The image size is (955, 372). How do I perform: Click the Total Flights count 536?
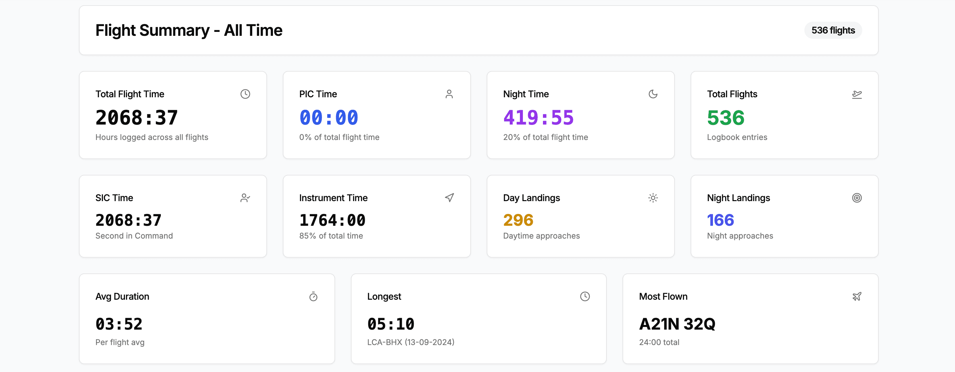725,118
